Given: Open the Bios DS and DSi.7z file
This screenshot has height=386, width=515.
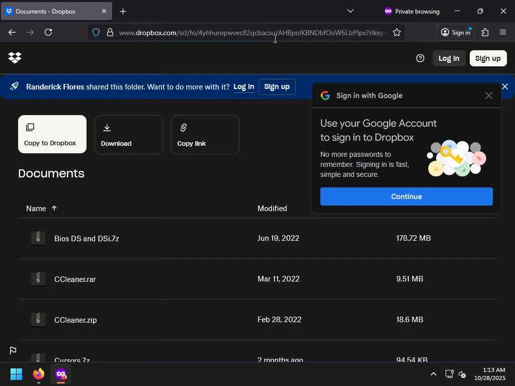Looking at the screenshot, I should pyautogui.click(x=87, y=239).
